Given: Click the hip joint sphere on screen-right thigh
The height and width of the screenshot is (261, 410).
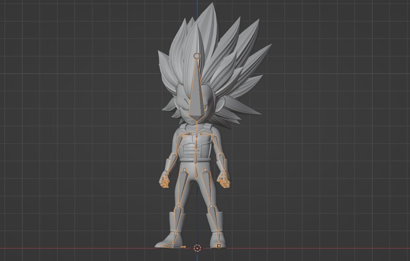Looking at the screenshot, I should pos(205,170).
